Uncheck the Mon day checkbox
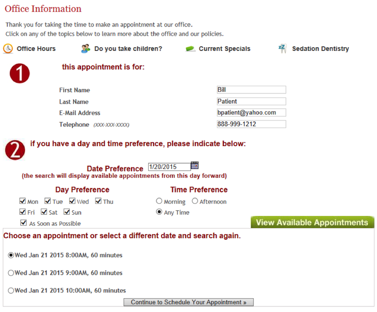This screenshot has width=377, height=312. [23, 201]
